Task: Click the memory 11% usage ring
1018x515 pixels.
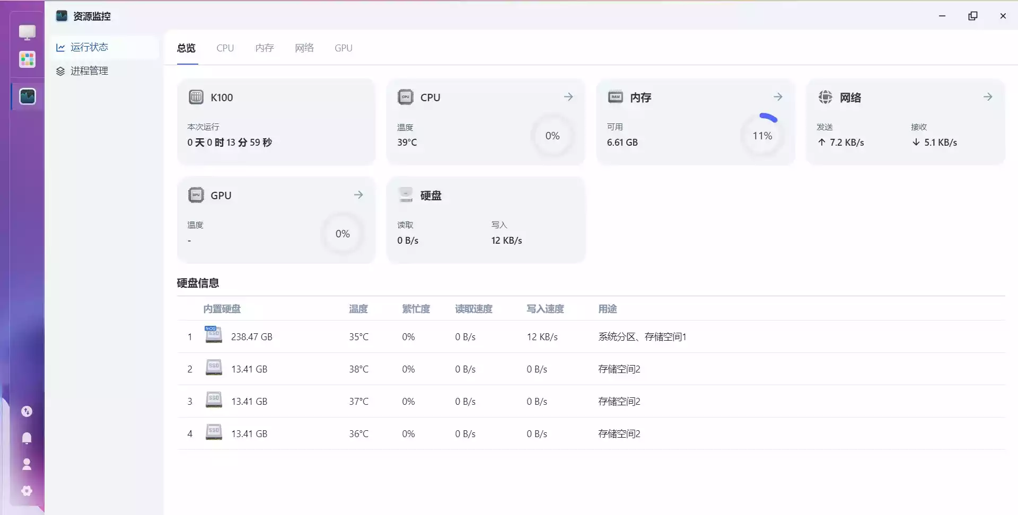Action: pos(762,136)
